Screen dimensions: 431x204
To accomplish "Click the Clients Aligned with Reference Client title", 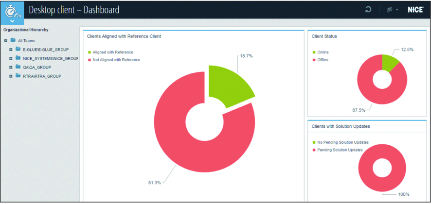I will [x=124, y=36].
